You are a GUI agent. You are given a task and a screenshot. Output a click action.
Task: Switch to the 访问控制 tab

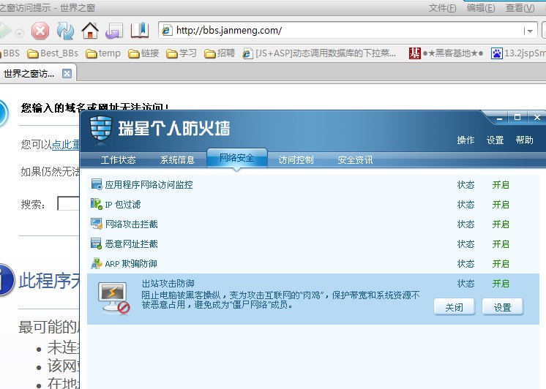pos(296,160)
